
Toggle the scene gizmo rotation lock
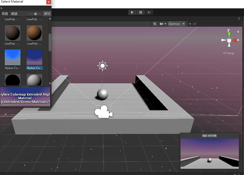[x=238, y=31]
